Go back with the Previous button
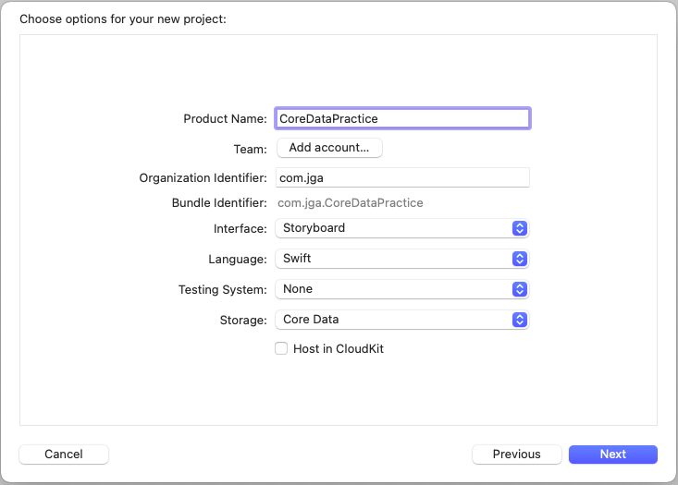 (516, 455)
